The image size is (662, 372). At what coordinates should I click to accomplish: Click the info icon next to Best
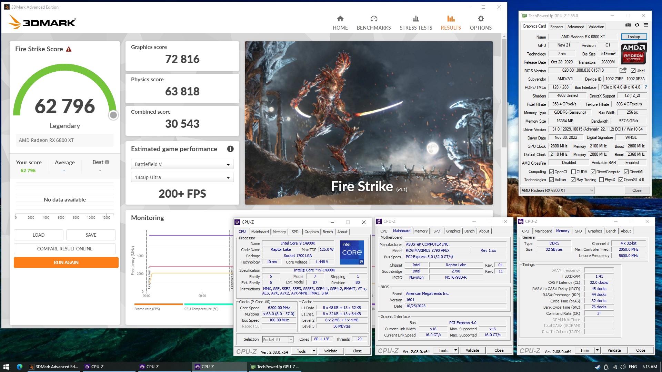(x=107, y=162)
